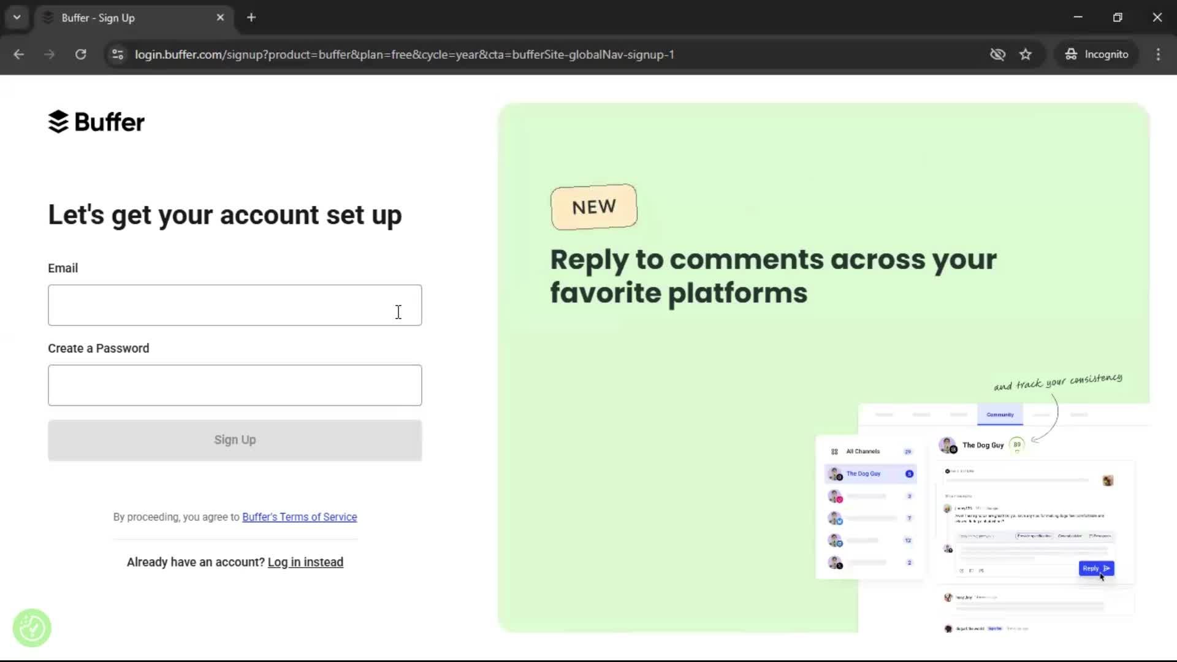1177x662 pixels.
Task: Click the Buffer logo
Action: click(96, 122)
